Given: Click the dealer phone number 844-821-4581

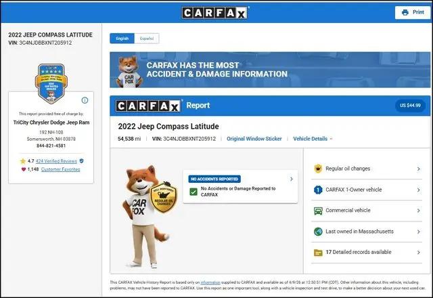Looking at the screenshot, I should (51, 146).
